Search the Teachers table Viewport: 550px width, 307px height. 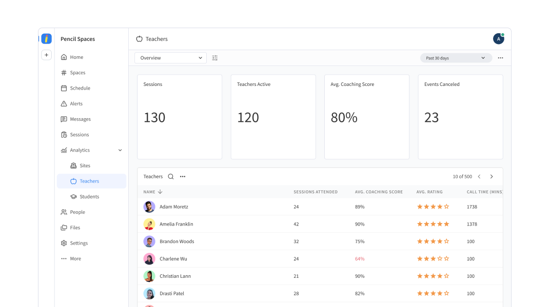pyautogui.click(x=171, y=177)
